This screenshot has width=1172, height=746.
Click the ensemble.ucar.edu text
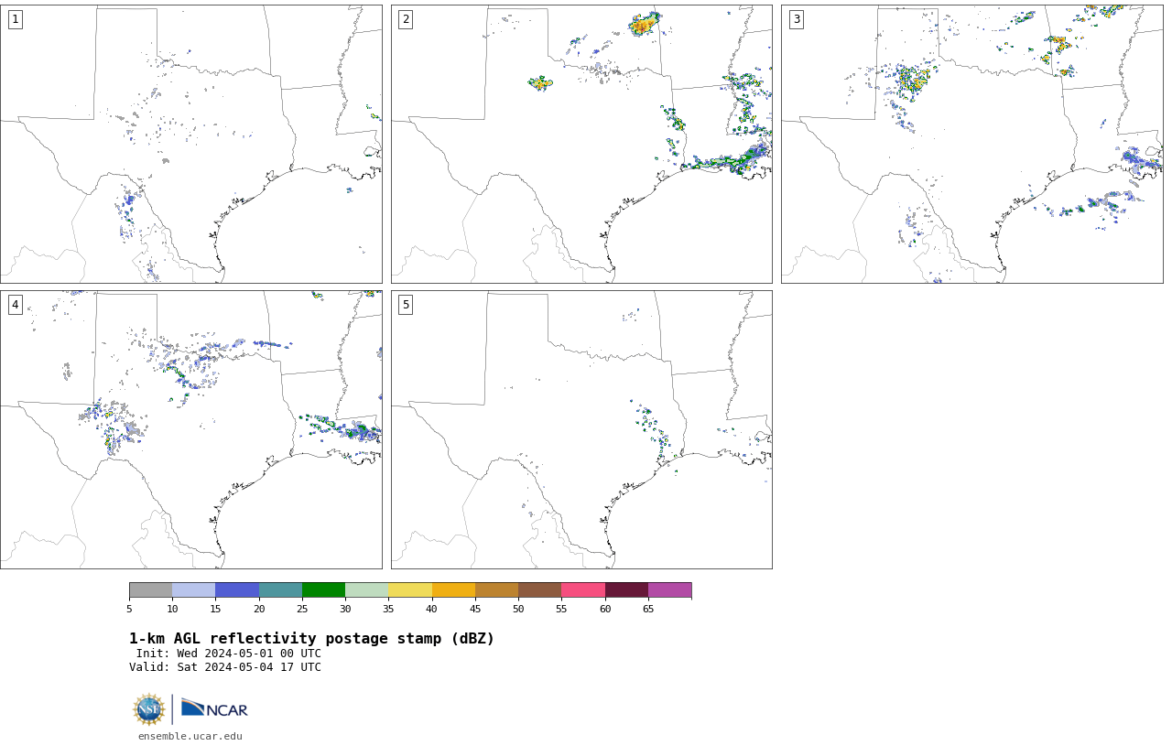coord(190,736)
